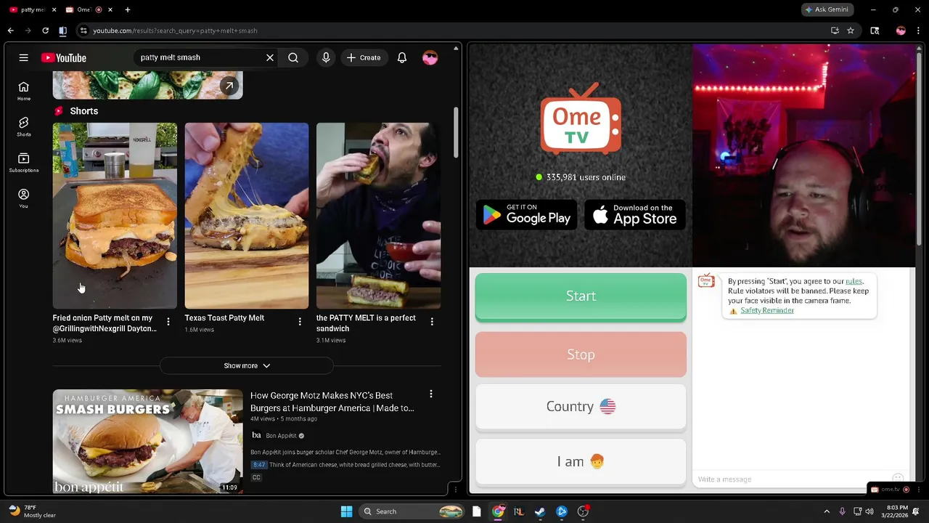Click the YouTube Create button
The image size is (929, 523).
[364, 57]
